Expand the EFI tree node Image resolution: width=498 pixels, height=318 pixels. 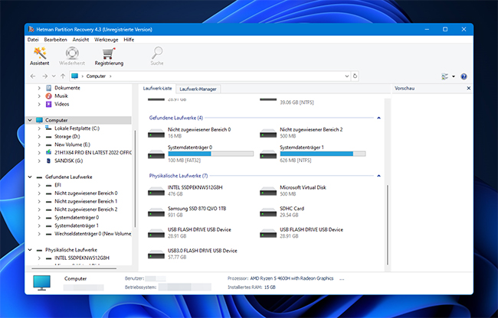pos(39,185)
